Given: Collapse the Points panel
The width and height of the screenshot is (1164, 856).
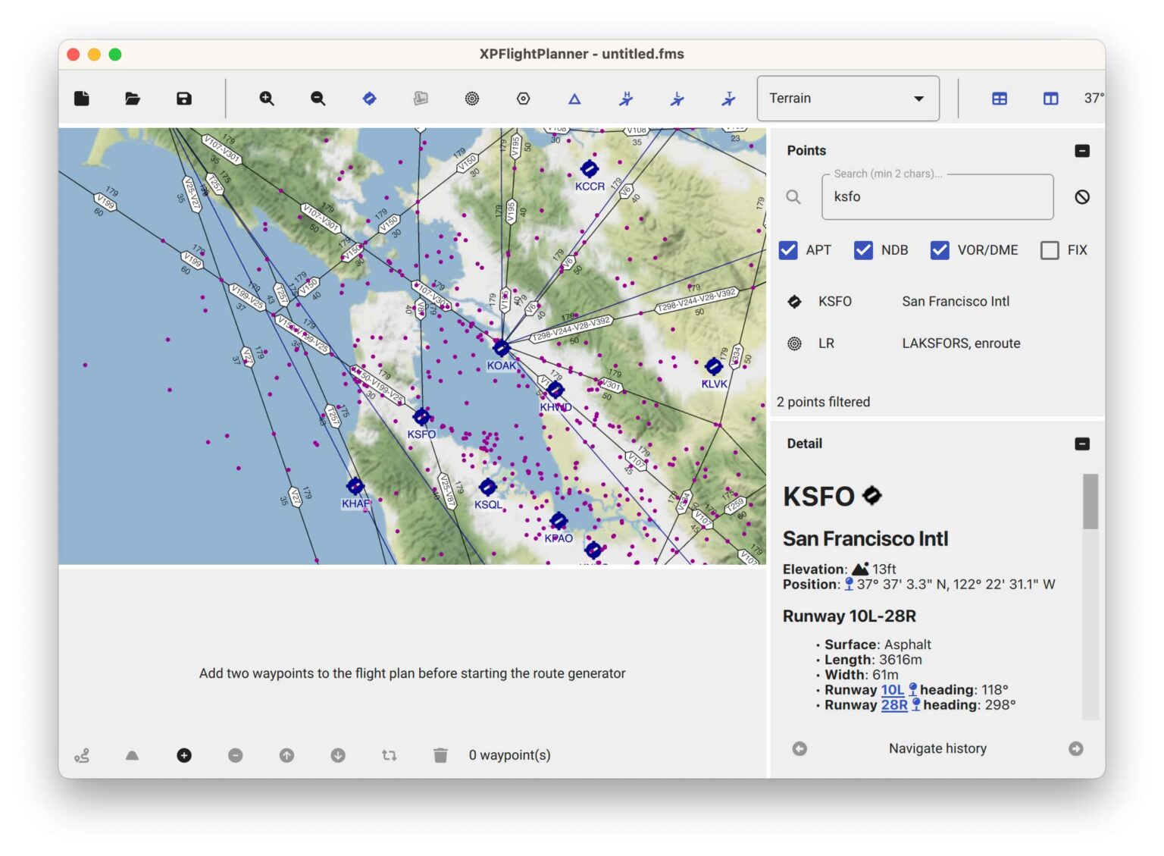Looking at the screenshot, I should (1082, 151).
